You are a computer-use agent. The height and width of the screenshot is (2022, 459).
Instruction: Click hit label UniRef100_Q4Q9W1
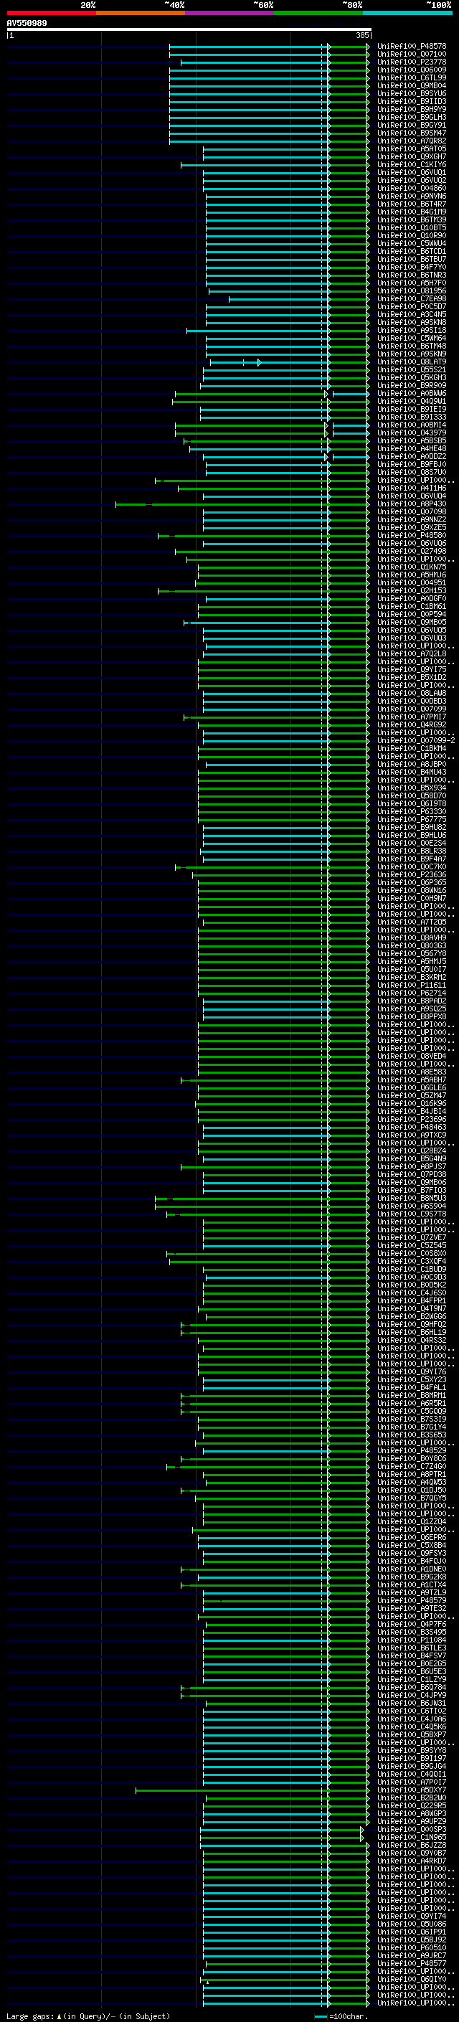tap(412, 401)
